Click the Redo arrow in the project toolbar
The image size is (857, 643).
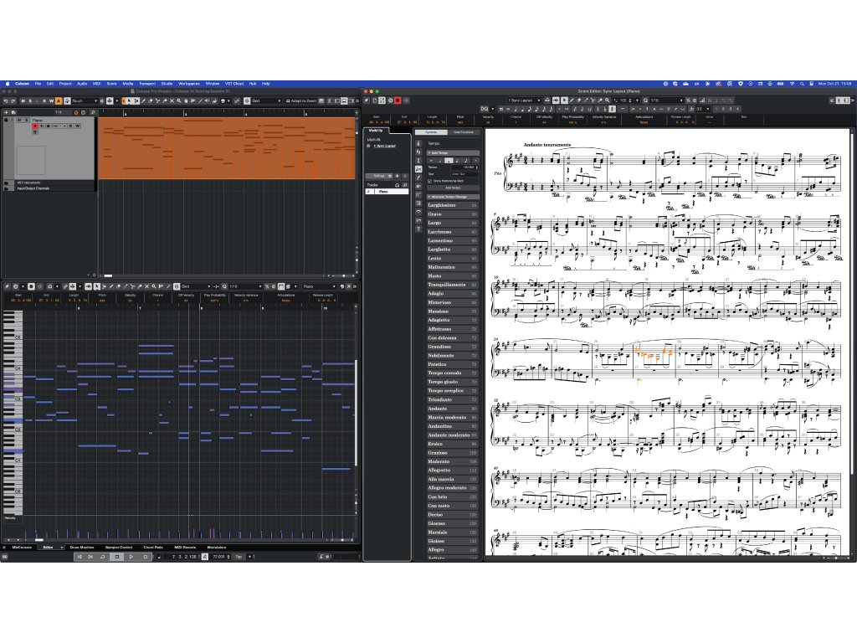pyautogui.click(x=13, y=100)
